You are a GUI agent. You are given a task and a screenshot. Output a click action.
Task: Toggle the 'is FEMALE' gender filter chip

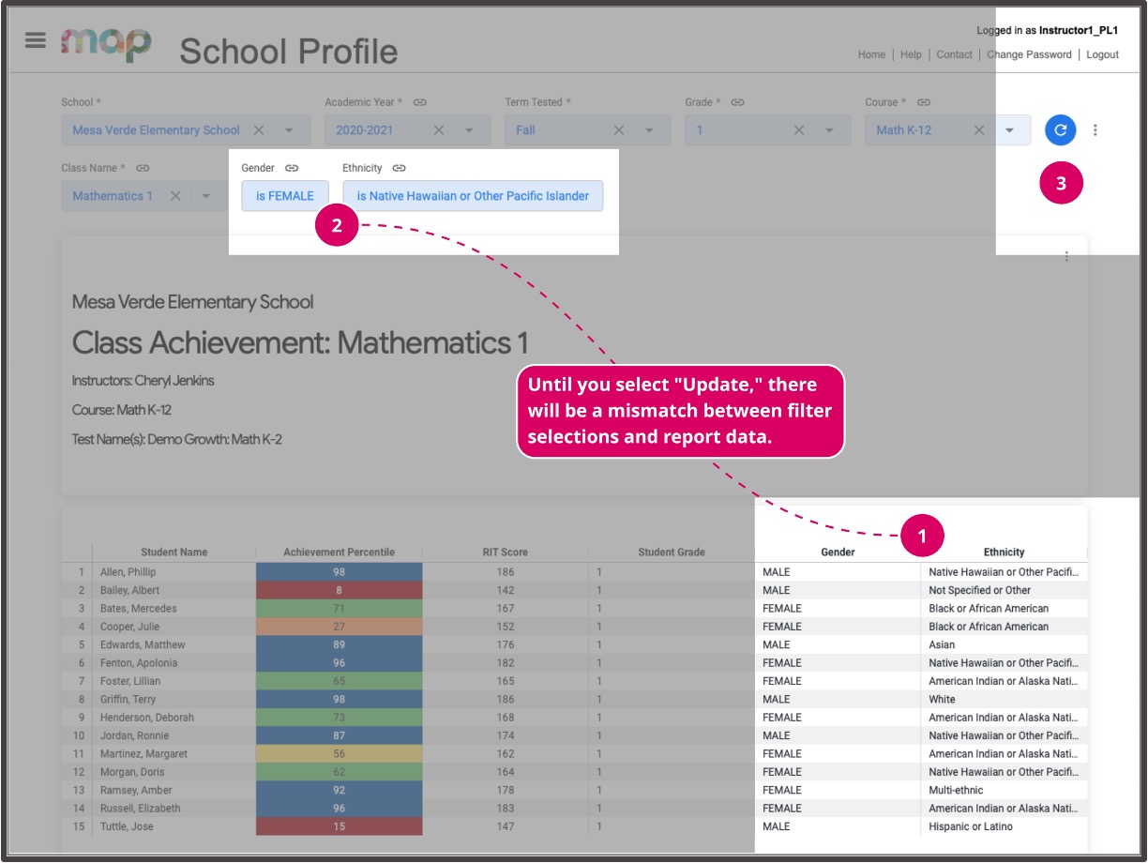coord(284,195)
